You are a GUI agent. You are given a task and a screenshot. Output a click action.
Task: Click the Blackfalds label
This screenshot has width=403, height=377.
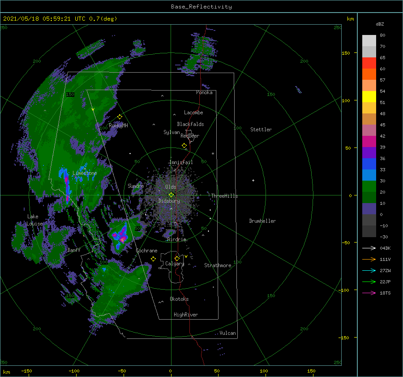click(190, 124)
